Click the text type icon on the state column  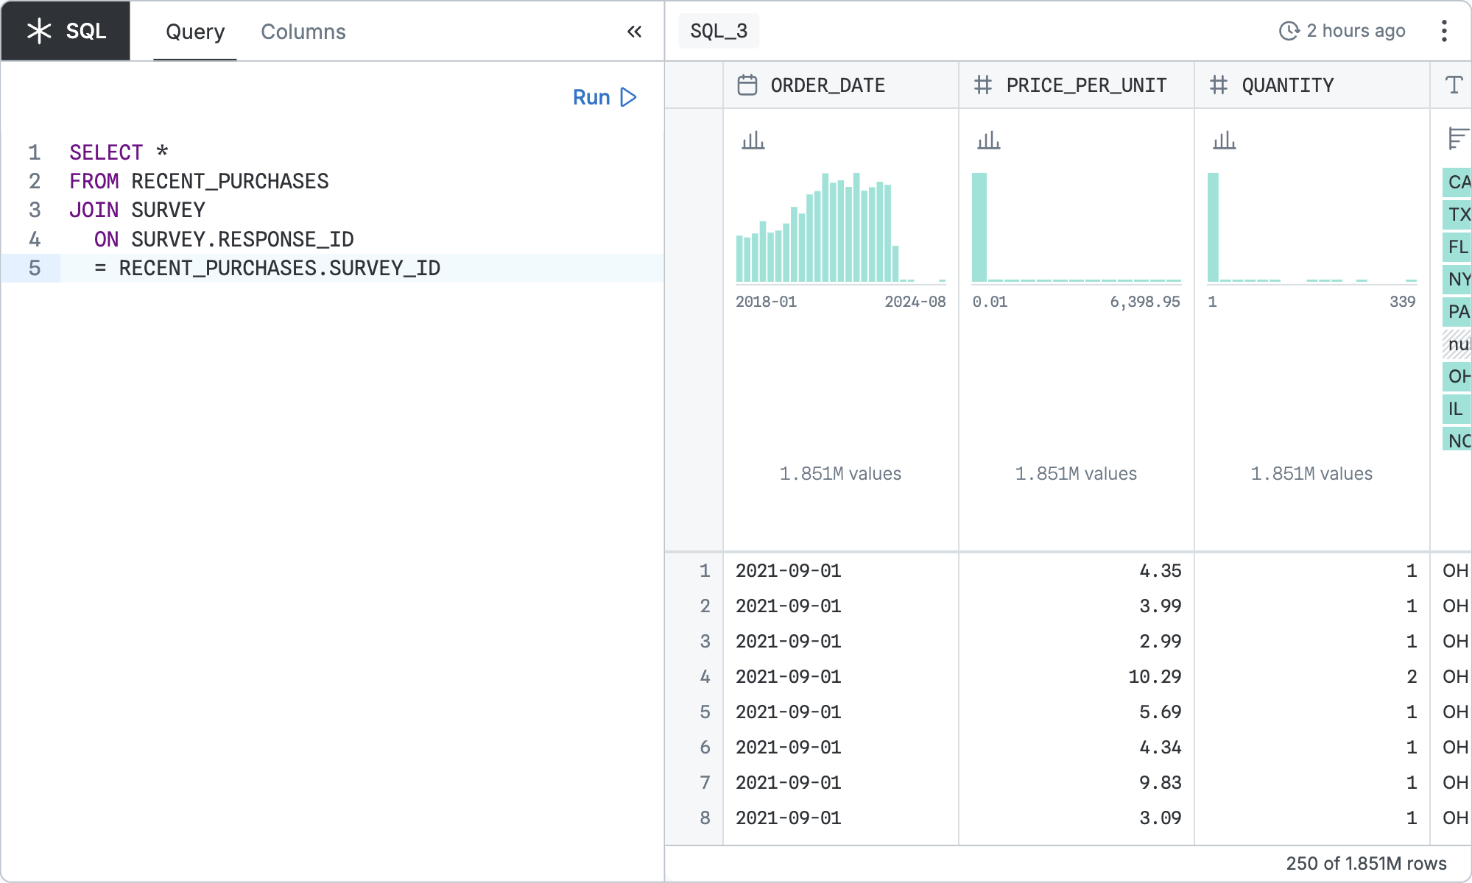1454,85
